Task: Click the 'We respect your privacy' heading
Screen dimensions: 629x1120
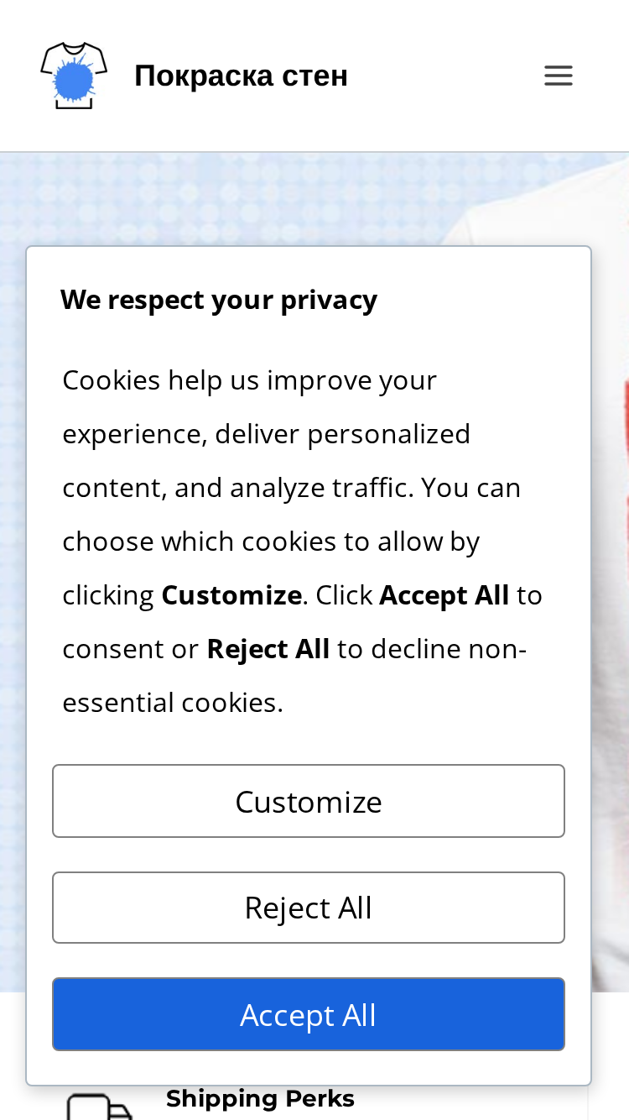Action: [x=219, y=300]
